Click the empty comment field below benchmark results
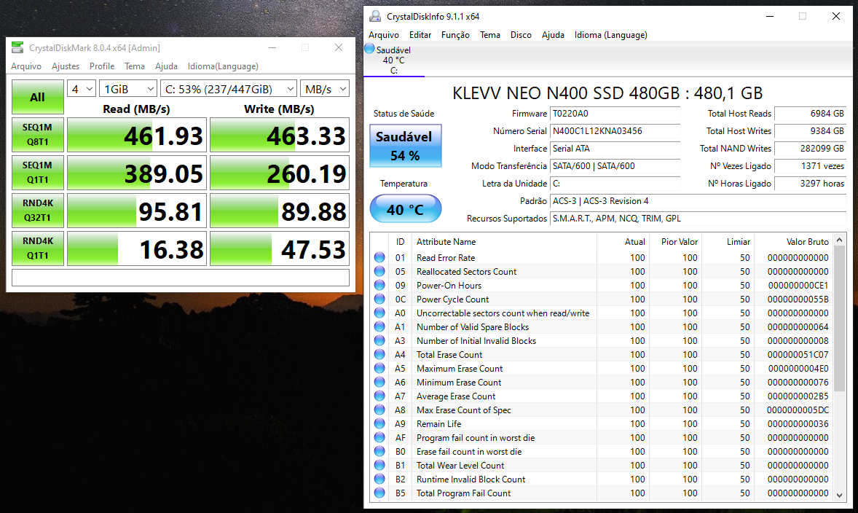 tap(181, 278)
